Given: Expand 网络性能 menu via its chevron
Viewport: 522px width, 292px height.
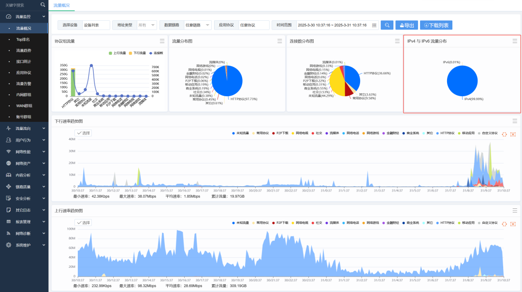Looking at the screenshot, I should coord(43,151).
